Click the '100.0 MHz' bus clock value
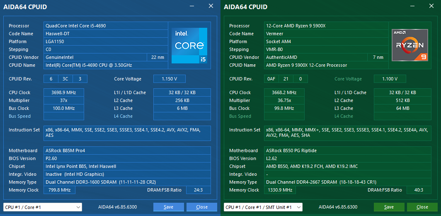The height and width of the screenshot is (216, 441). [64, 108]
